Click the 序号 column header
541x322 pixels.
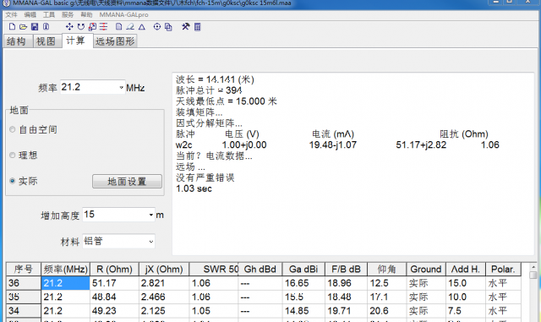click(x=24, y=270)
